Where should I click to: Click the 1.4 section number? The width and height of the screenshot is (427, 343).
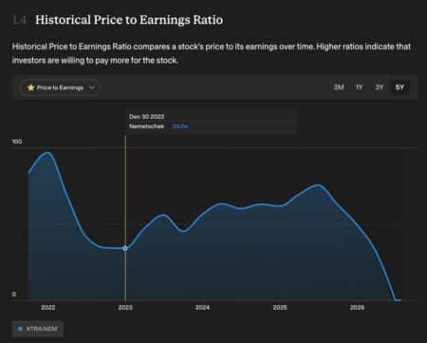(19, 20)
